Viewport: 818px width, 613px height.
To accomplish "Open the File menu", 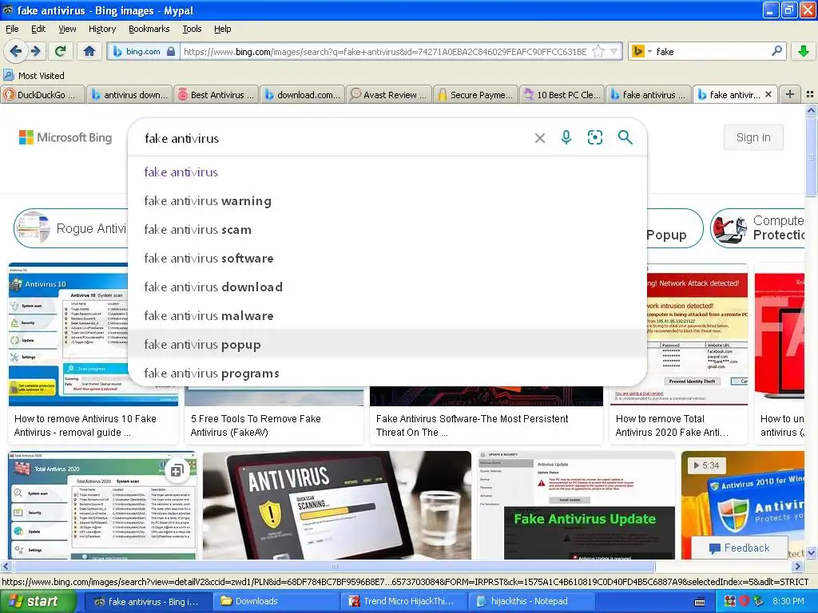I will pos(12,29).
